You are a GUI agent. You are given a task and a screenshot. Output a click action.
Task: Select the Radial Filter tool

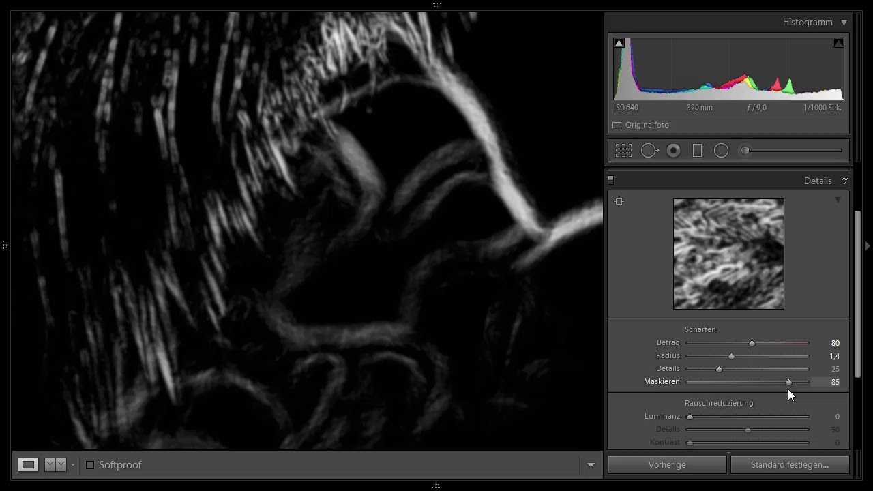click(x=721, y=151)
